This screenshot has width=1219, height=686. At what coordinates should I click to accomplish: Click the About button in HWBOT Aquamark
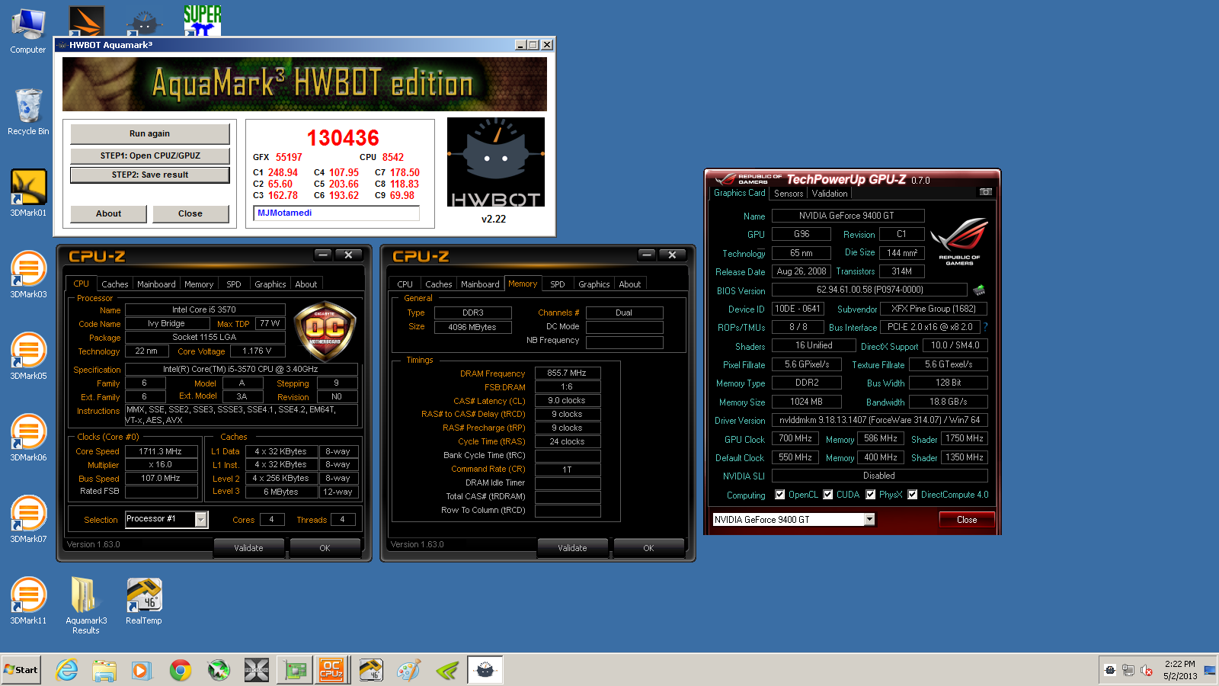[x=108, y=213]
